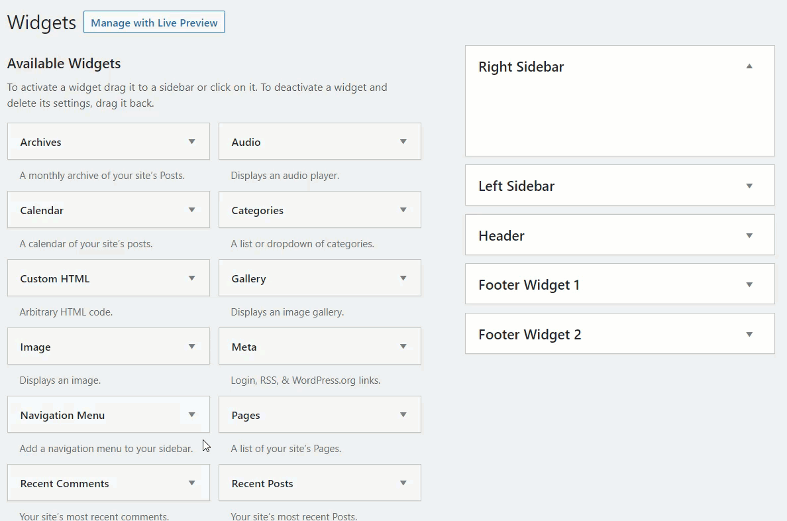Screen dimensions: 787x521
Task: Expand the Header widget area arrow
Action: click(x=749, y=235)
